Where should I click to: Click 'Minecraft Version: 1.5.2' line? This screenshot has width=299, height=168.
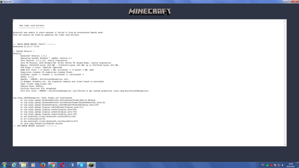point(34,56)
